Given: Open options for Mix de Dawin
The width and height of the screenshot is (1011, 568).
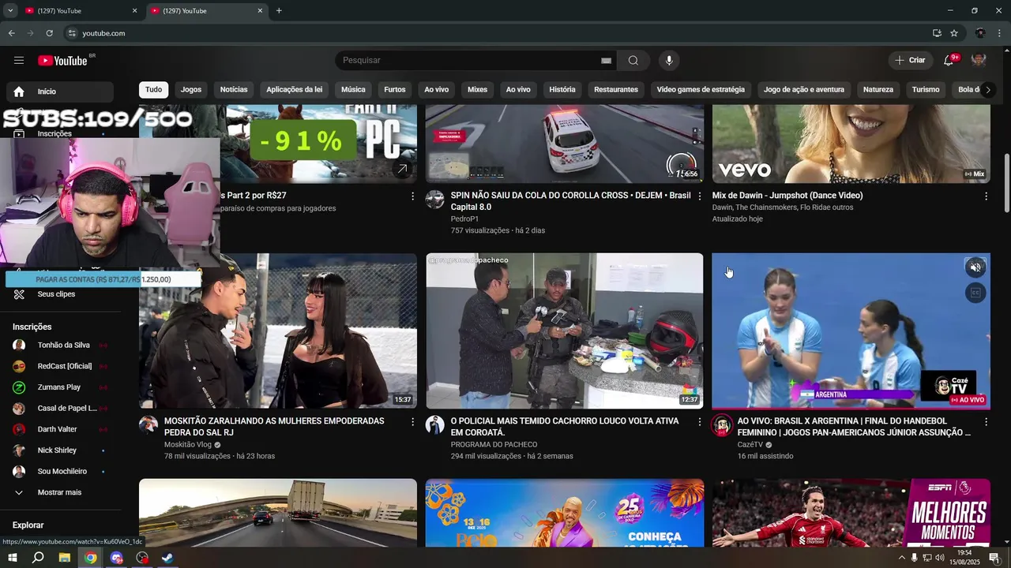Looking at the screenshot, I should click(x=986, y=196).
